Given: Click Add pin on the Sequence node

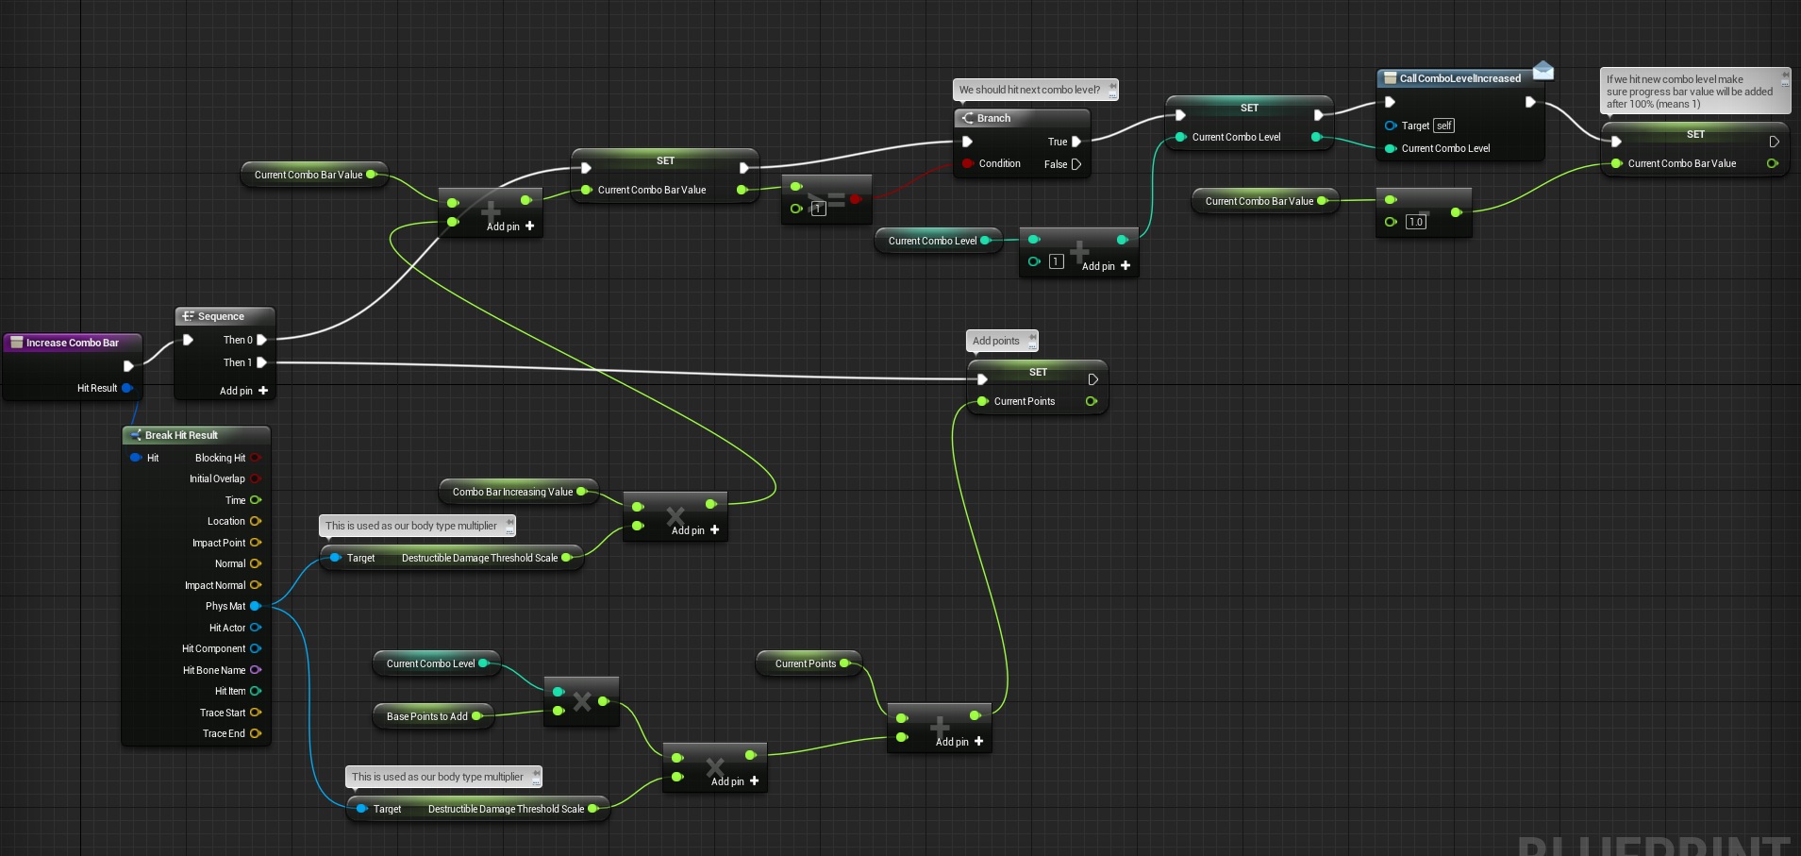Looking at the screenshot, I should (243, 391).
